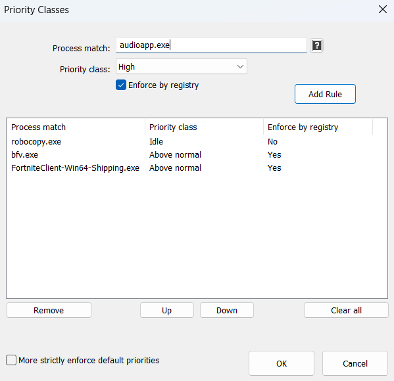Enable More strictly enforce default priorities
The height and width of the screenshot is (381, 394).
[x=11, y=360]
